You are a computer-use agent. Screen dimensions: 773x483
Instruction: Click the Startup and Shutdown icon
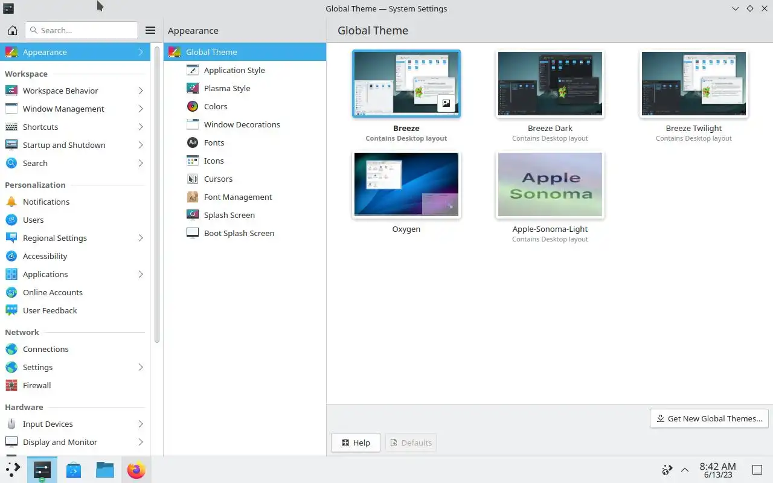(x=11, y=145)
